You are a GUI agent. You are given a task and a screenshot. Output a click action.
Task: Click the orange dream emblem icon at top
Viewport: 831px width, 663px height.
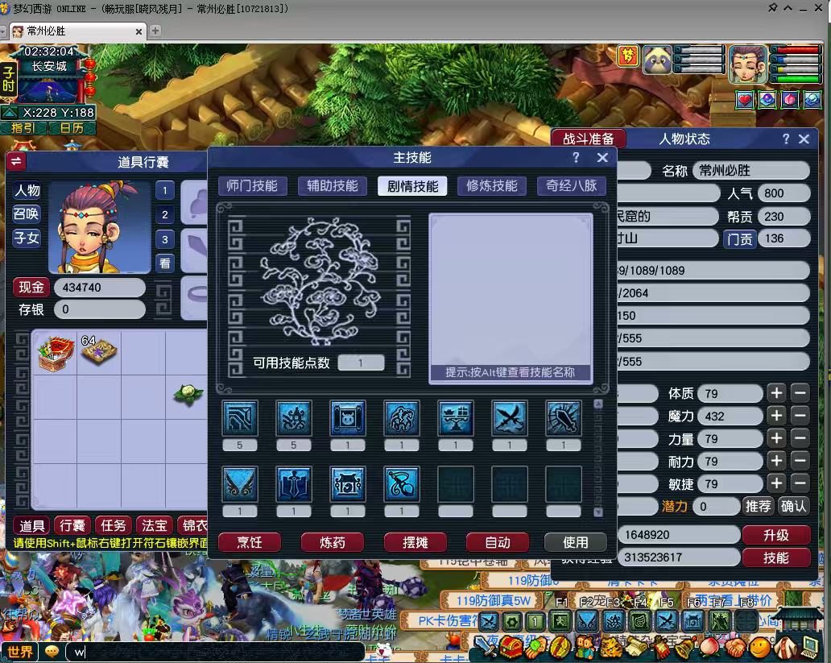(x=628, y=56)
